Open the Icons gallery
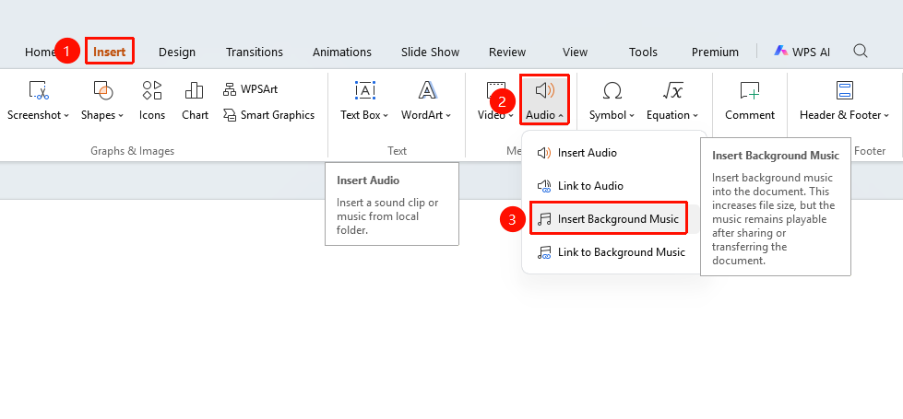The height and width of the screenshot is (419, 903). 152,99
